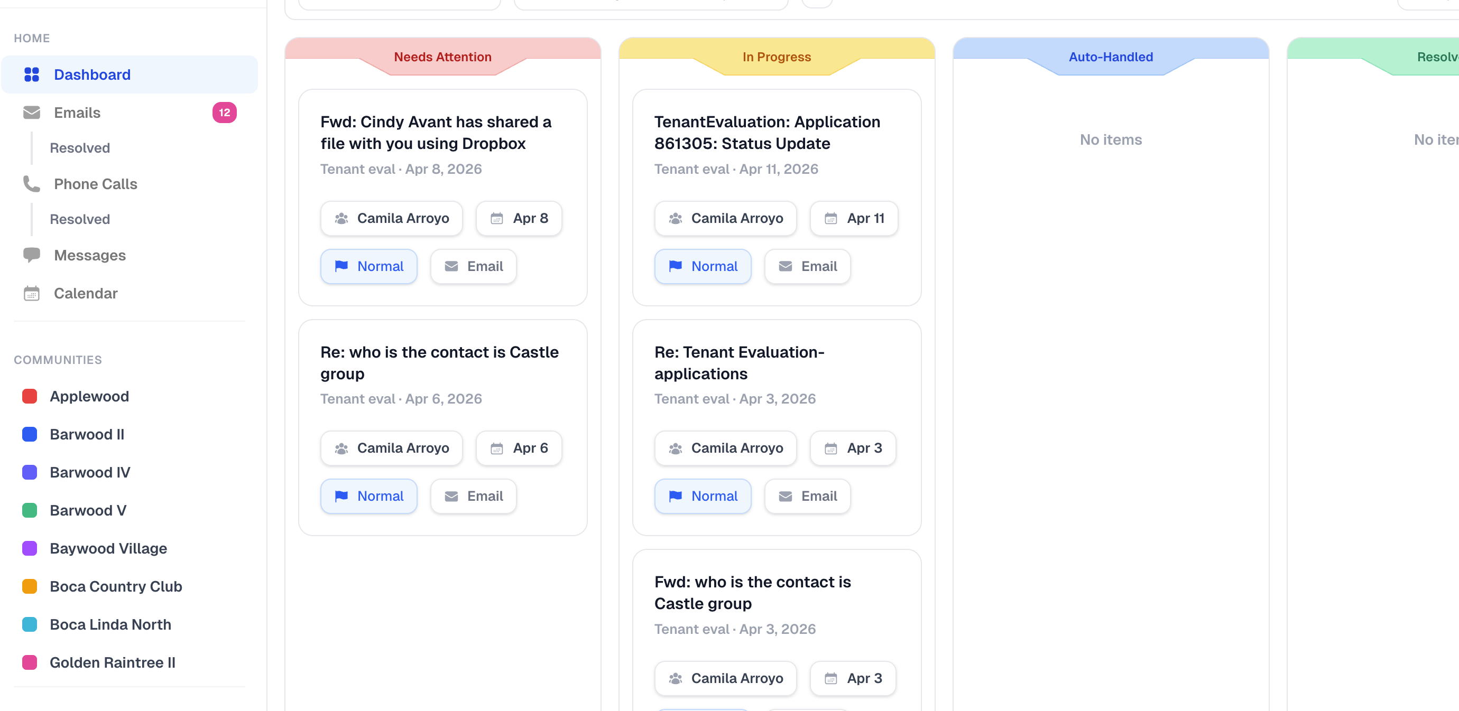This screenshot has width=1459, height=711.
Task: Open the Apr 8 date picker
Action: 519,218
